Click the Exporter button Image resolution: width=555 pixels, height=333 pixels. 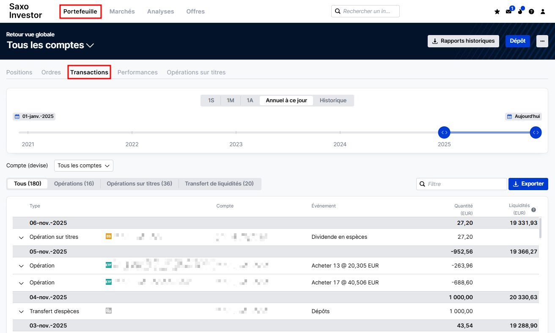(x=528, y=184)
